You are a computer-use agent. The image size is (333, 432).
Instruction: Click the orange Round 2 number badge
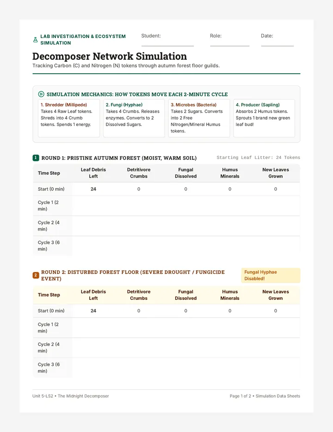[36, 275]
